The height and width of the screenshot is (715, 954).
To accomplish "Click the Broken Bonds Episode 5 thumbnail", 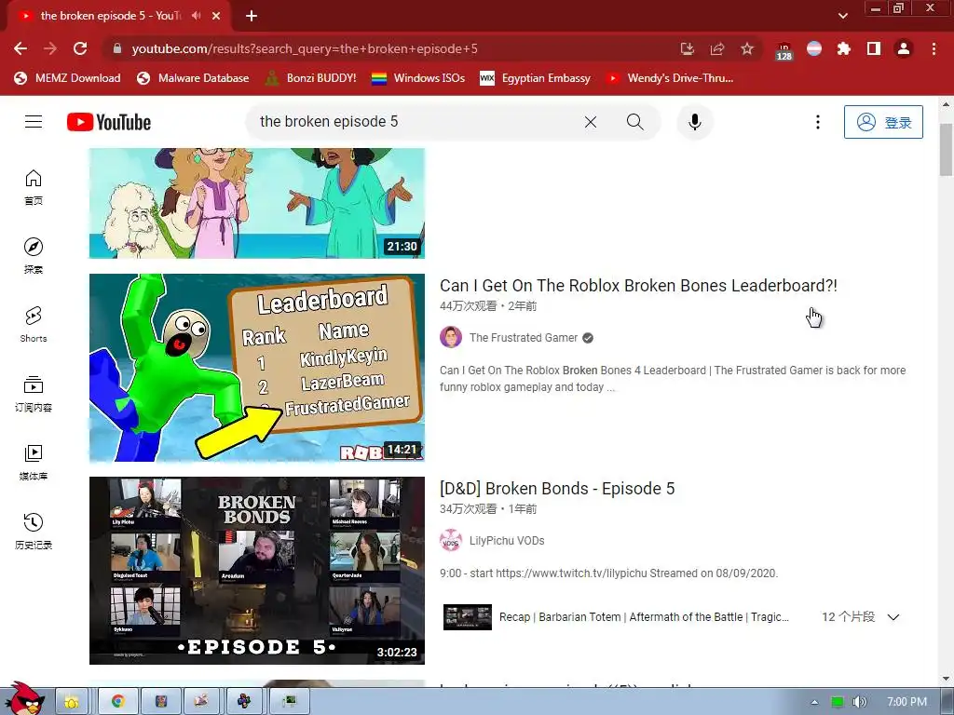I will (x=257, y=571).
